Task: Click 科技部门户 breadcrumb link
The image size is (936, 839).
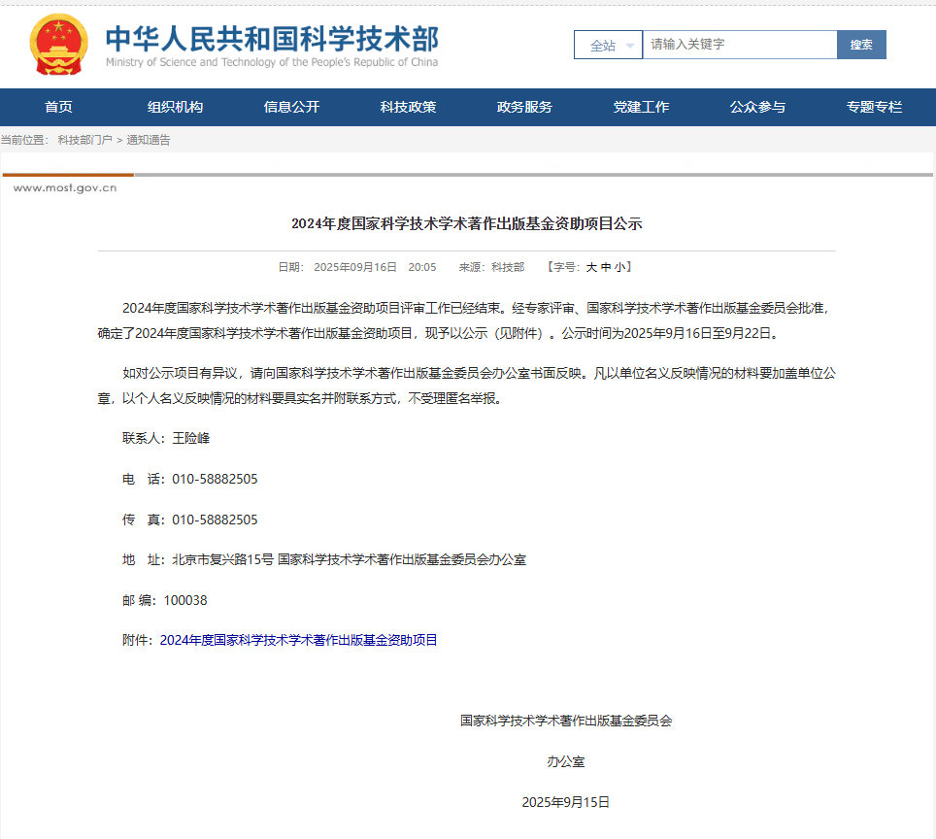Action: (84, 141)
